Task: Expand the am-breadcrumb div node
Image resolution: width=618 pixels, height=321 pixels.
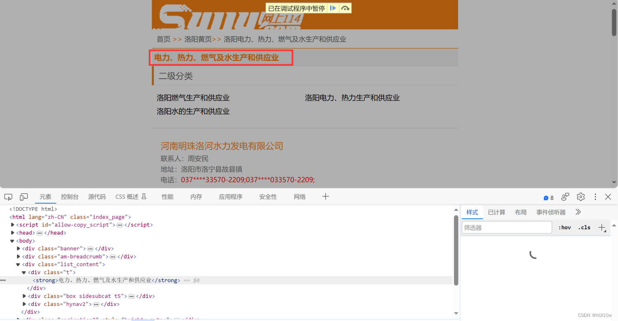Action: 19,256
